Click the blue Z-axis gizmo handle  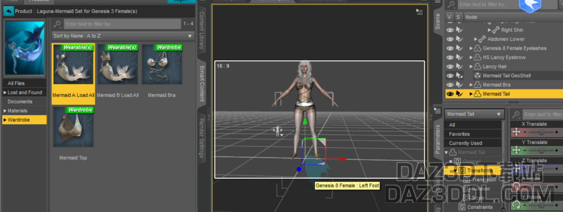[299, 169]
